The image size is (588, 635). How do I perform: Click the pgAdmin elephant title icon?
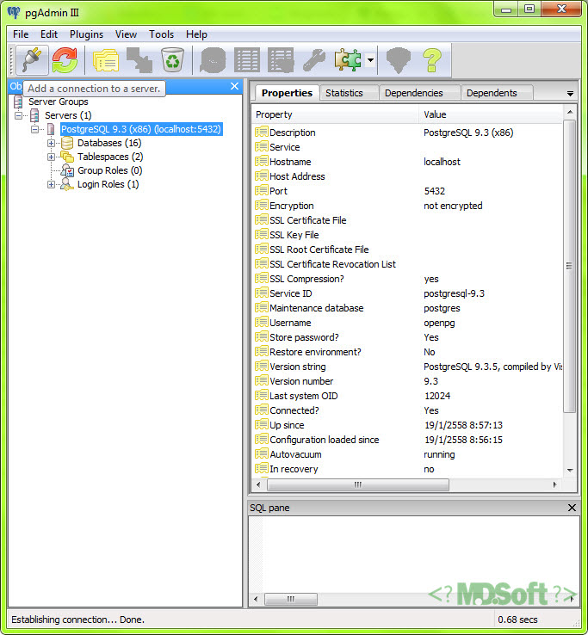point(14,13)
